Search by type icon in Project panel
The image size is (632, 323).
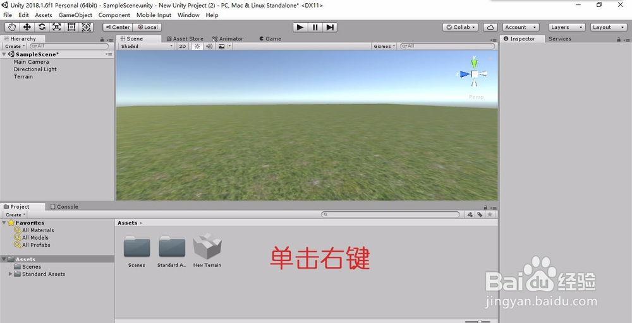tap(470, 214)
